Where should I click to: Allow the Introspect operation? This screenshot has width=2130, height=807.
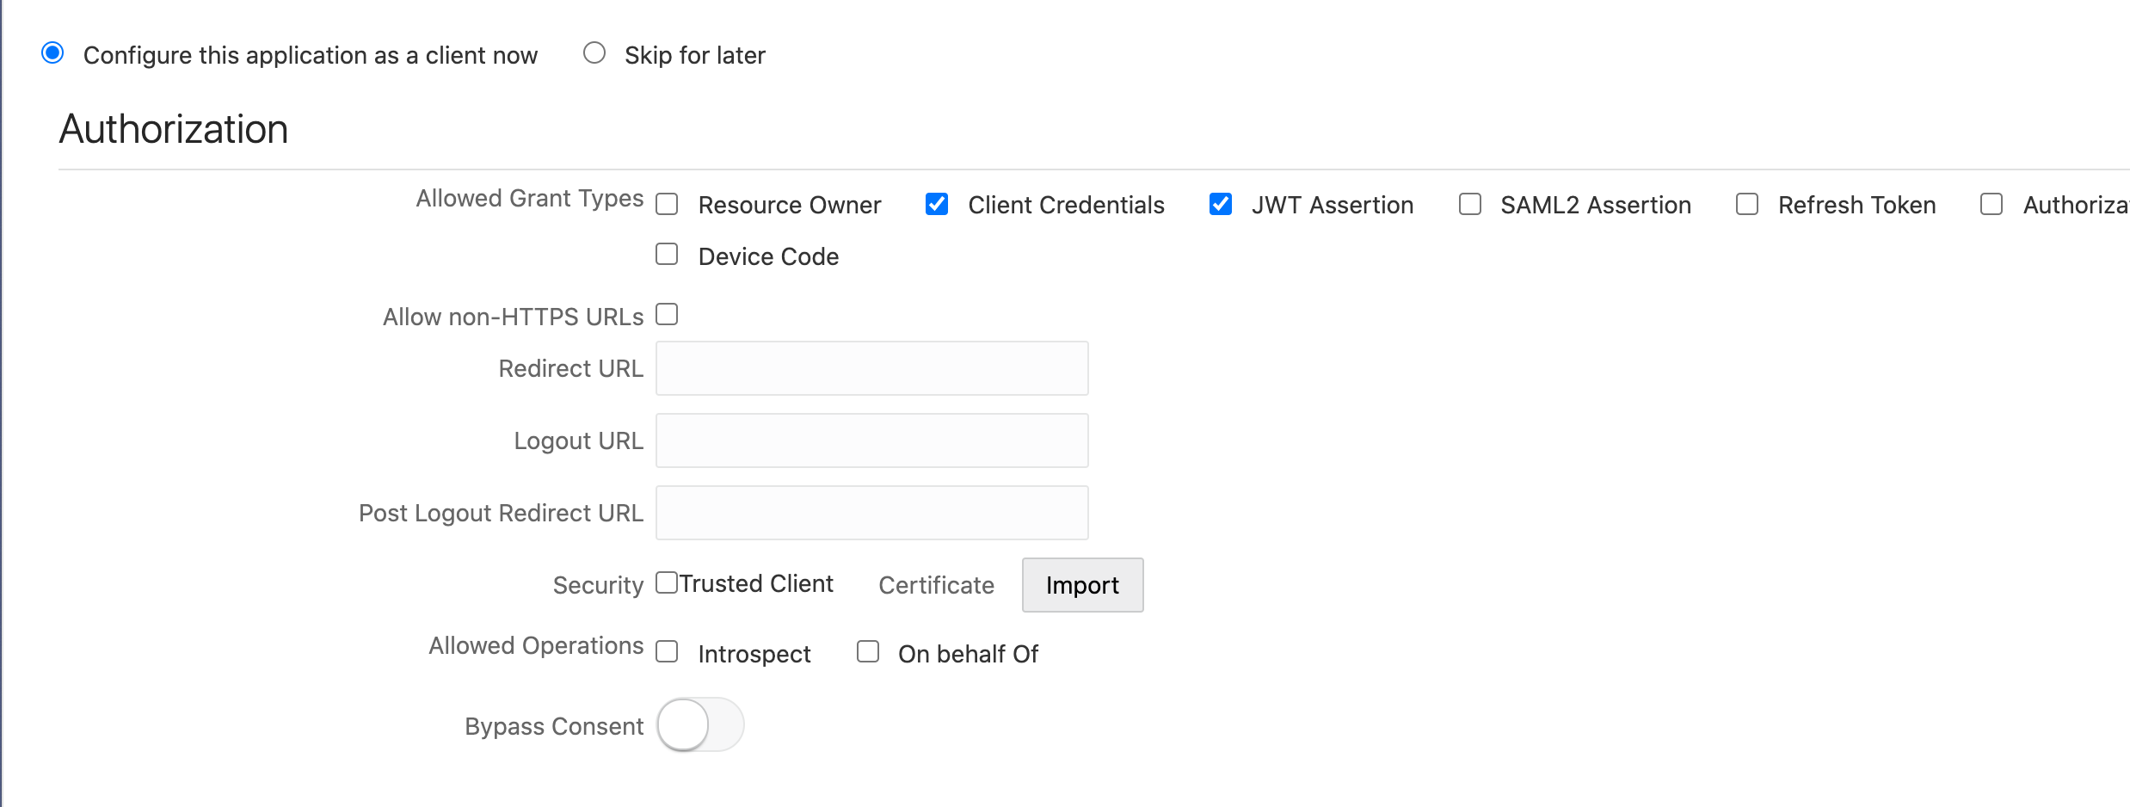667,652
